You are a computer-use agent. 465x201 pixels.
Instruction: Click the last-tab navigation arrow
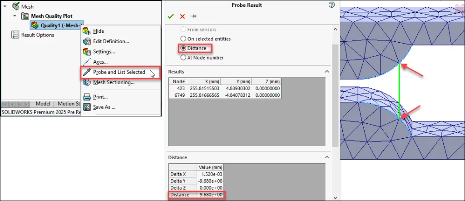pyautogui.click(x=27, y=104)
